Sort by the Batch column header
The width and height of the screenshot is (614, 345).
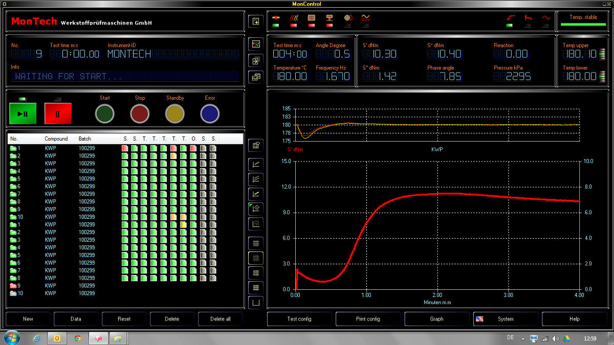click(x=98, y=139)
